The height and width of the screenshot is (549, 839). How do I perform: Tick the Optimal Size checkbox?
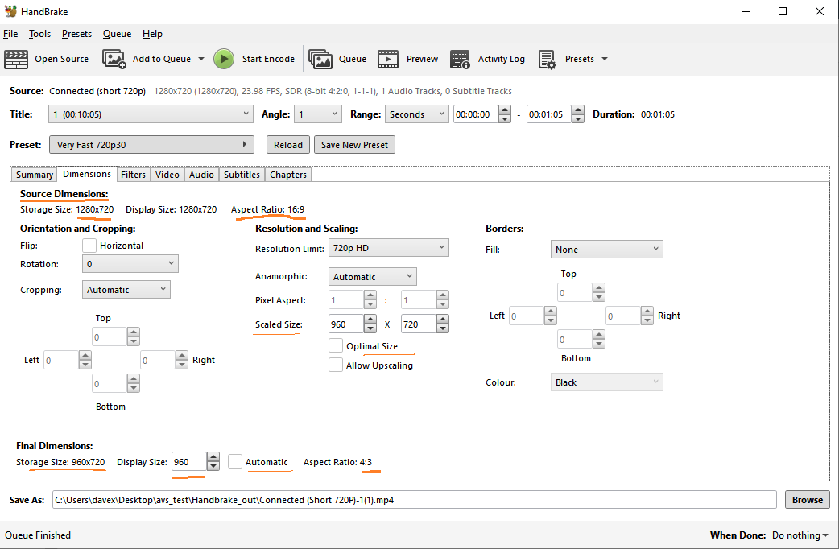point(336,345)
